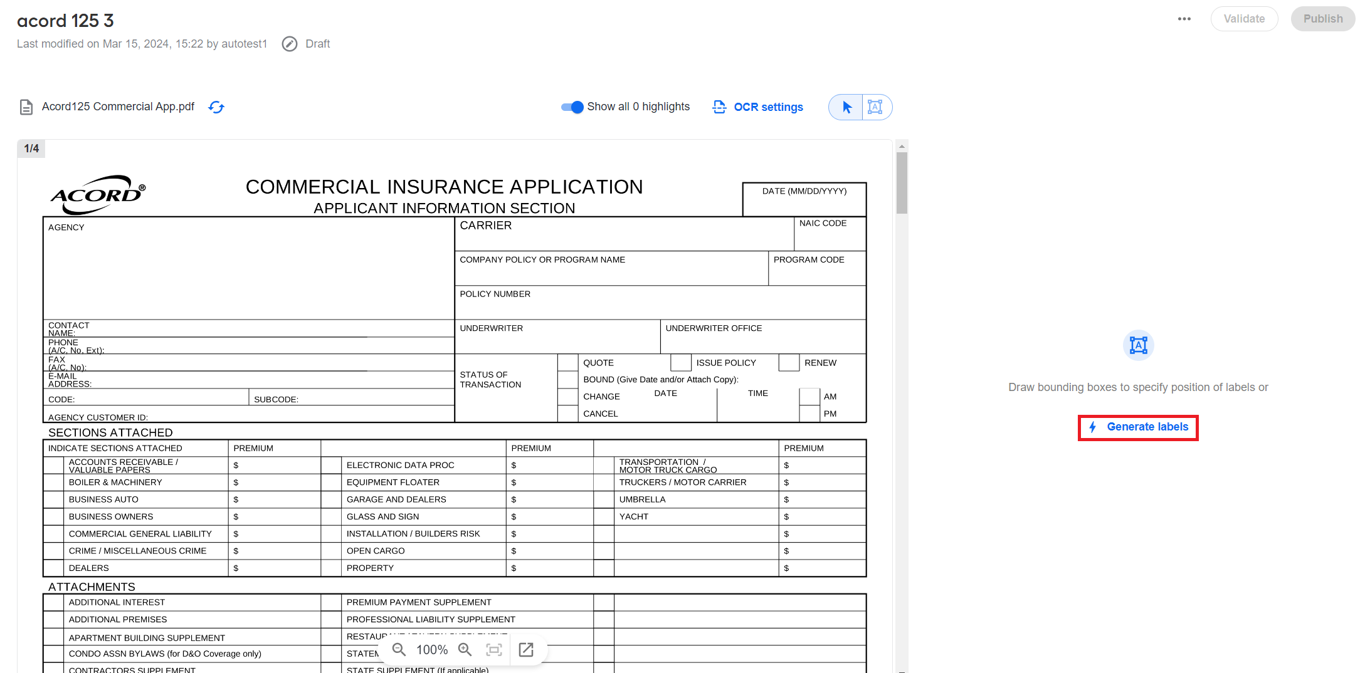This screenshot has height=673, width=1365.
Task: Toggle Show all highlights switch
Action: 572,107
